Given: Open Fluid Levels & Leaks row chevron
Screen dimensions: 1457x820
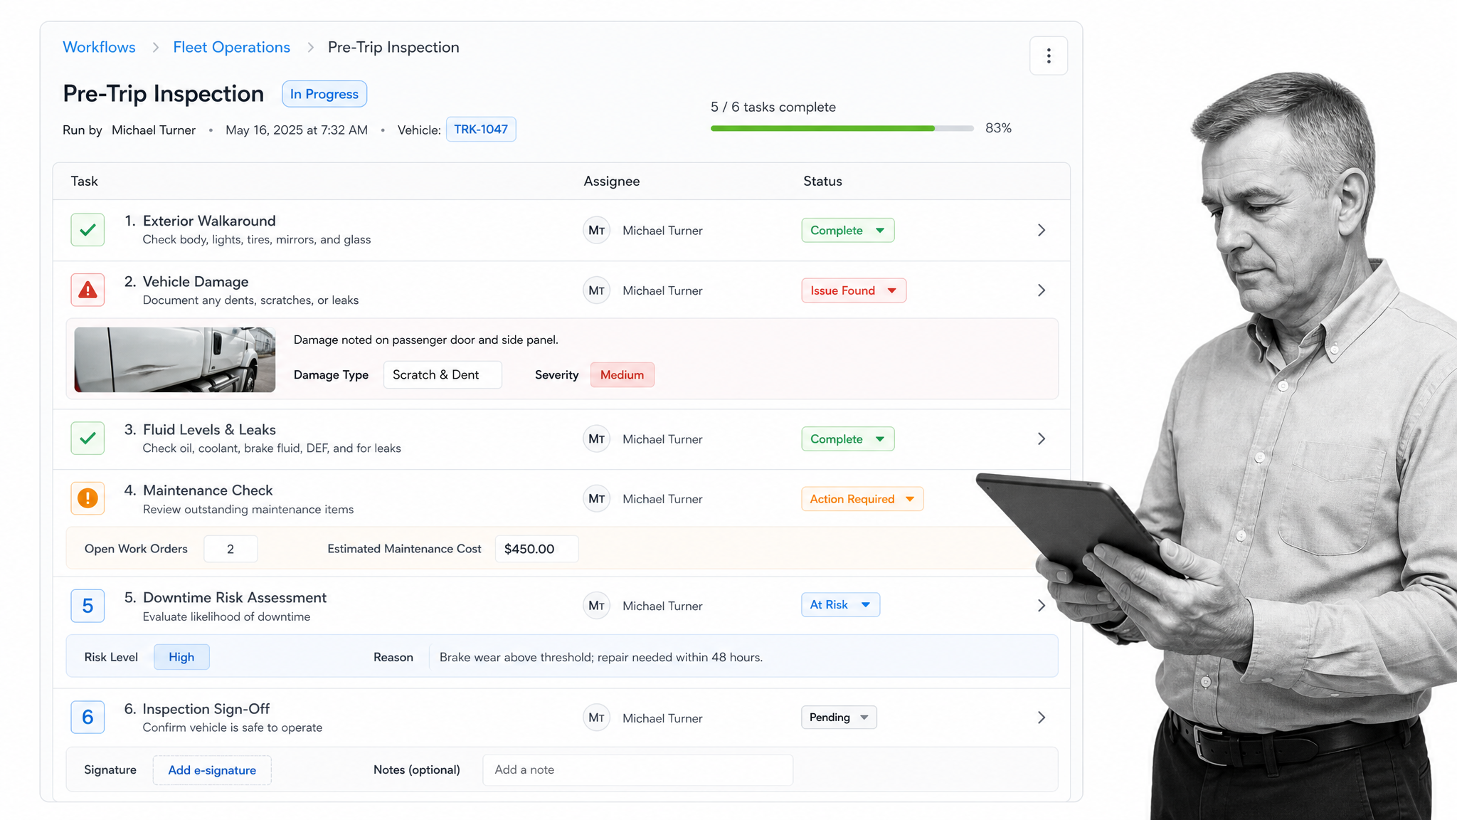Looking at the screenshot, I should [1042, 439].
